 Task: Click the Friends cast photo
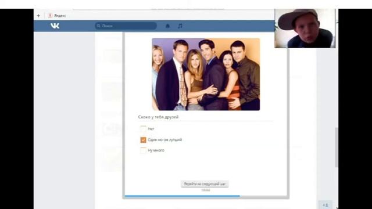pos(206,74)
